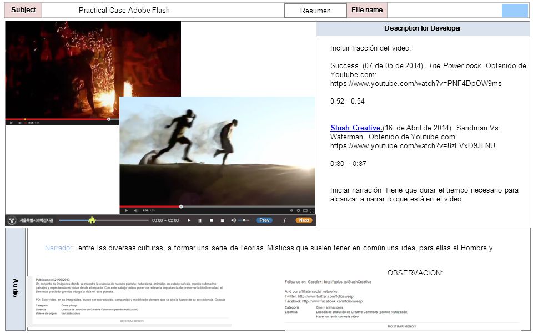Image resolution: width=533 pixels, height=333 pixels.
Task: Click the 'Cine y animaciones' category value
Action: click(329, 307)
